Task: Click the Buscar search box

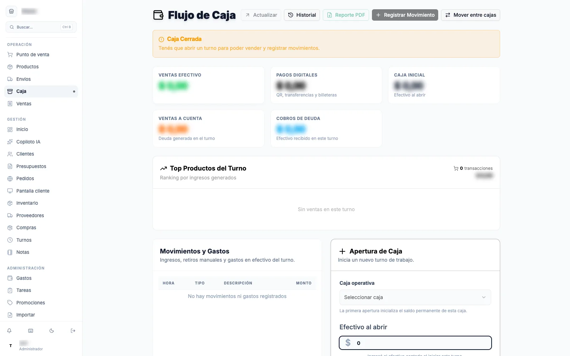Action: pyautogui.click(x=41, y=27)
